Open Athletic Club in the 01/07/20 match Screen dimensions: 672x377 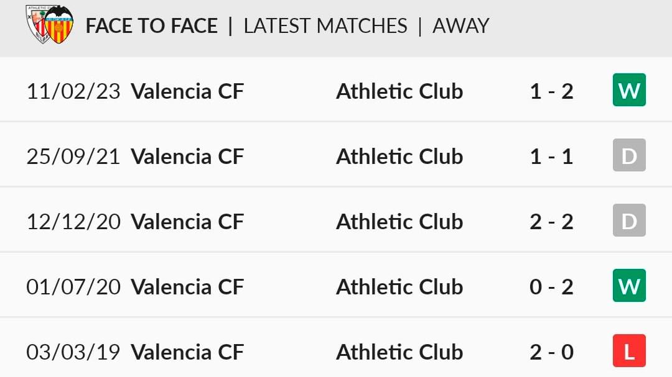coord(399,287)
